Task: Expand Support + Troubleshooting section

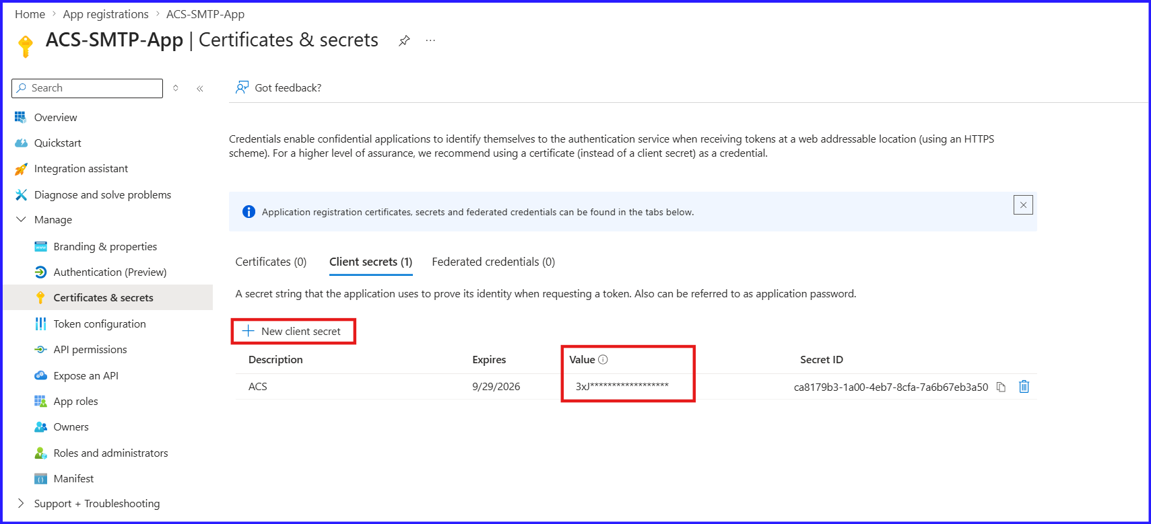Action: [x=21, y=504]
